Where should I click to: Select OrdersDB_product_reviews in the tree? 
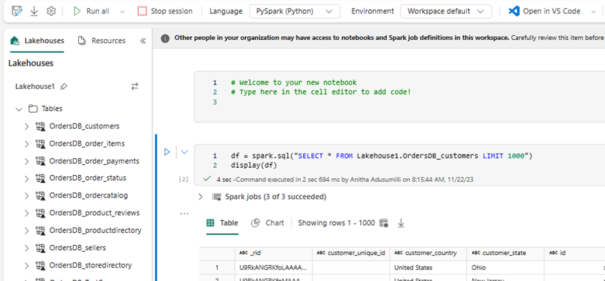[x=94, y=213]
